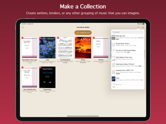
Task: Tap the Wi-Fi icon in status bar
Action: [x=138, y=24]
